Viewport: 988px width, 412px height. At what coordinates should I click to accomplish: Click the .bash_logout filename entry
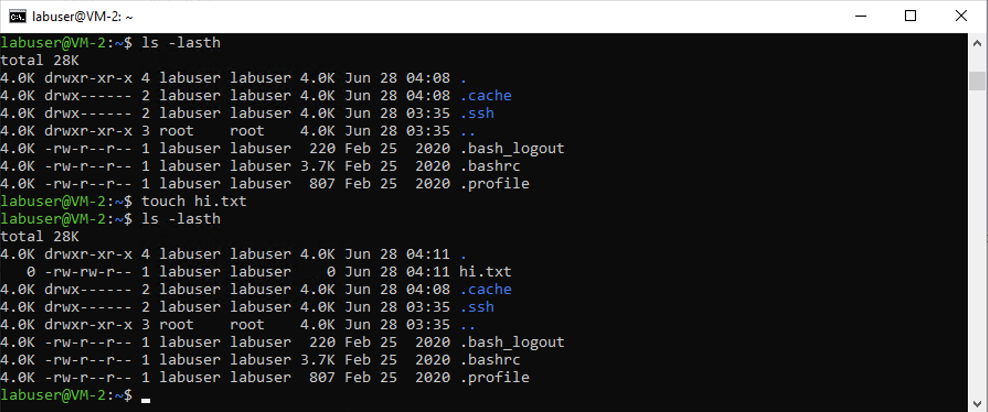point(513,148)
